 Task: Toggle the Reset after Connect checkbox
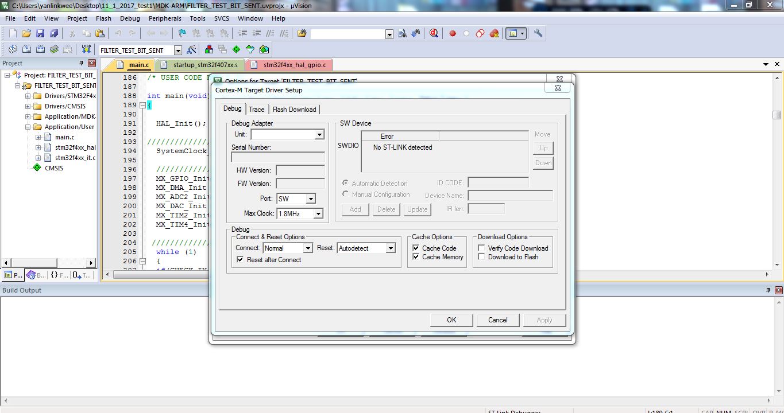pyautogui.click(x=240, y=260)
